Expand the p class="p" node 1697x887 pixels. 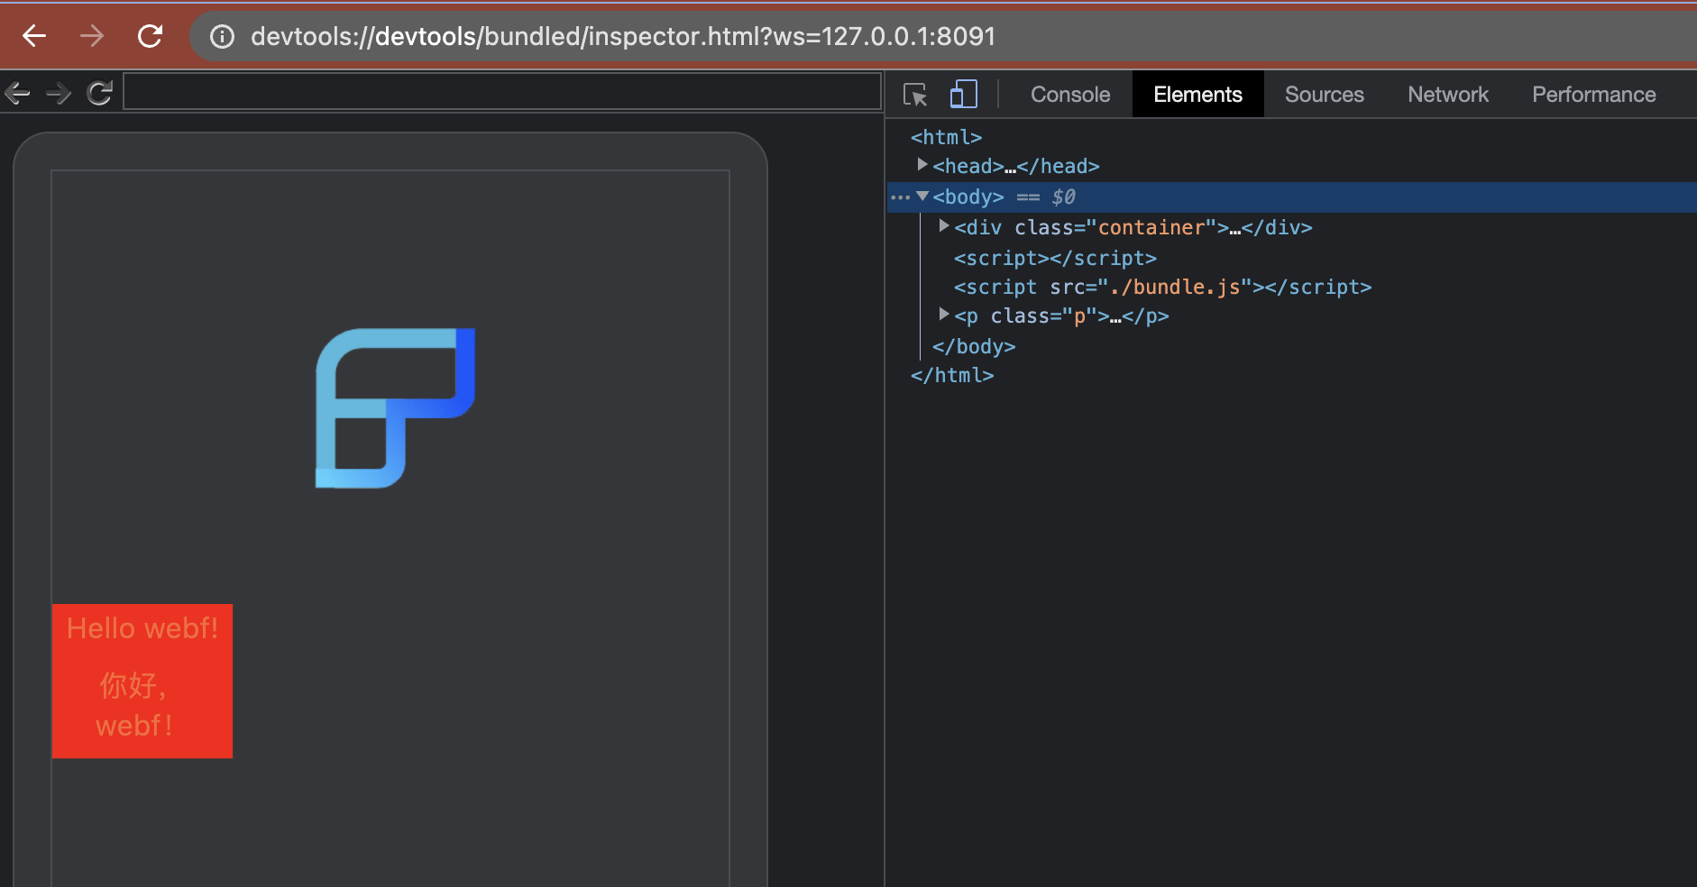pos(944,315)
